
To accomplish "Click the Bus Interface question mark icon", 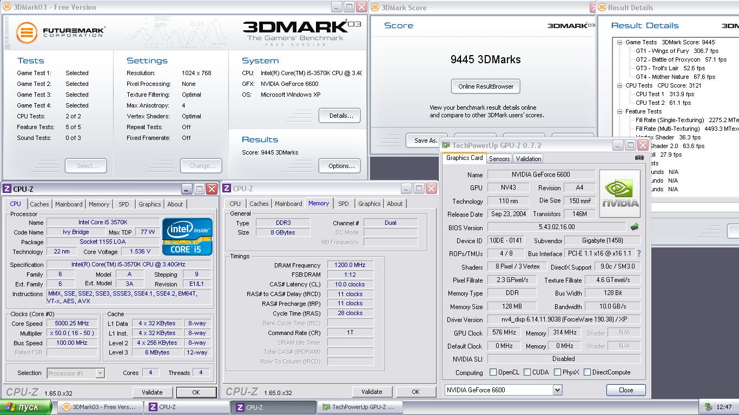I will (x=639, y=253).
